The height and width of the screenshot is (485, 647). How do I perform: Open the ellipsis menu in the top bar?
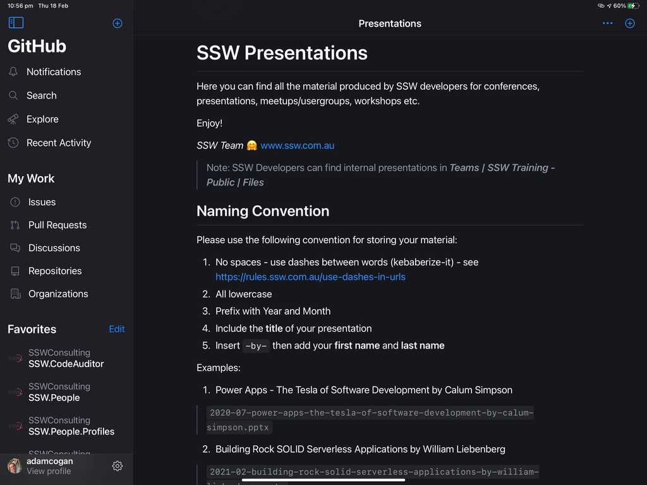point(607,23)
